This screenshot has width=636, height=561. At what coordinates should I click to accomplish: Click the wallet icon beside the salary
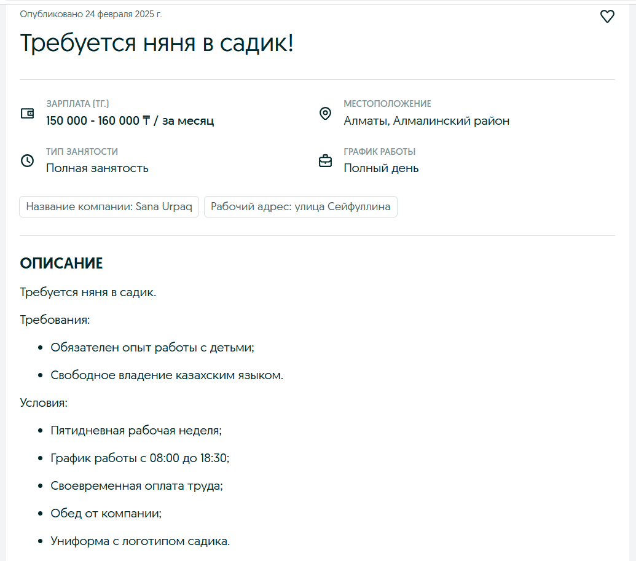point(27,113)
